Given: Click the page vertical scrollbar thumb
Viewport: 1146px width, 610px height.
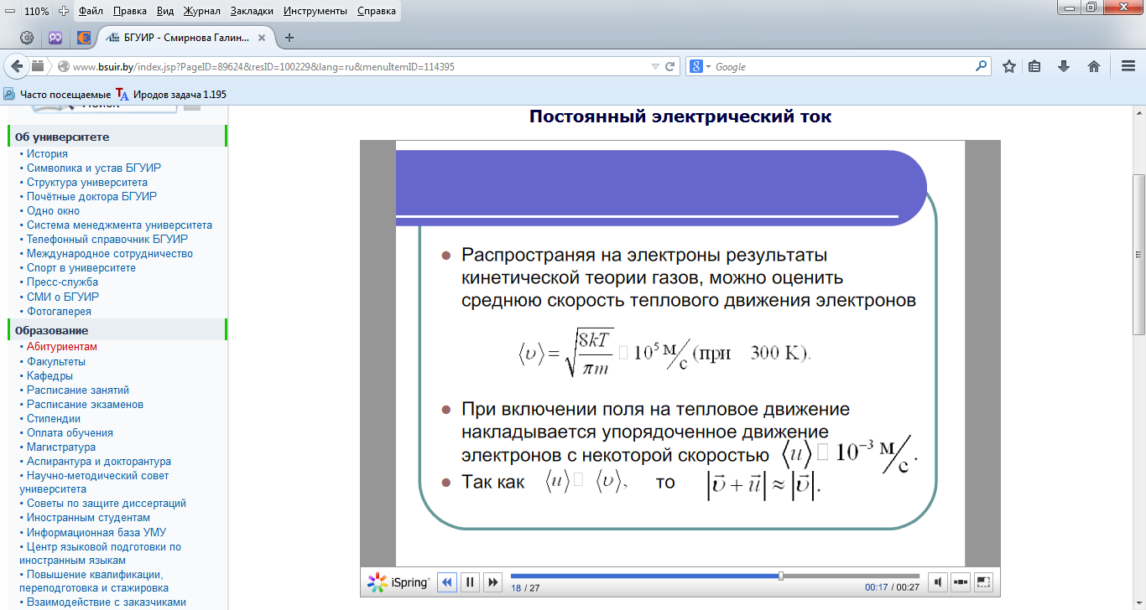Looking at the screenshot, I should pyautogui.click(x=1138, y=253).
